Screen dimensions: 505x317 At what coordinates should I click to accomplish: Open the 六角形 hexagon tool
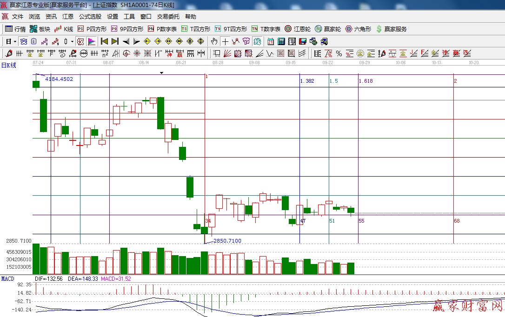pyautogui.click(x=358, y=29)
